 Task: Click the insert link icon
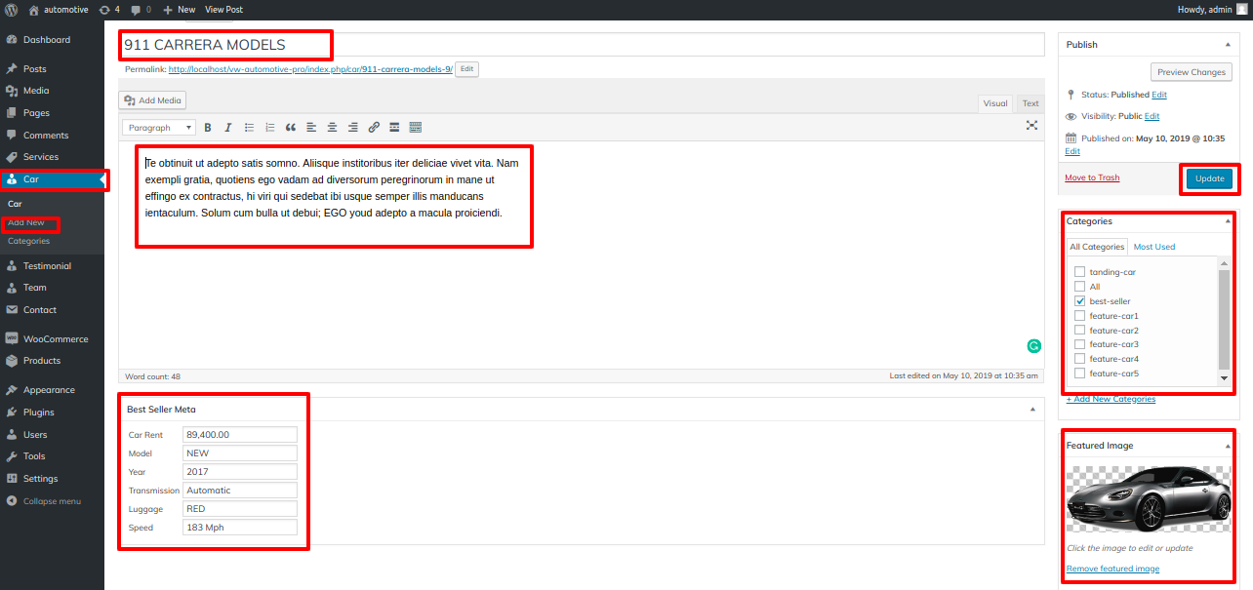[x=374, y=128]
